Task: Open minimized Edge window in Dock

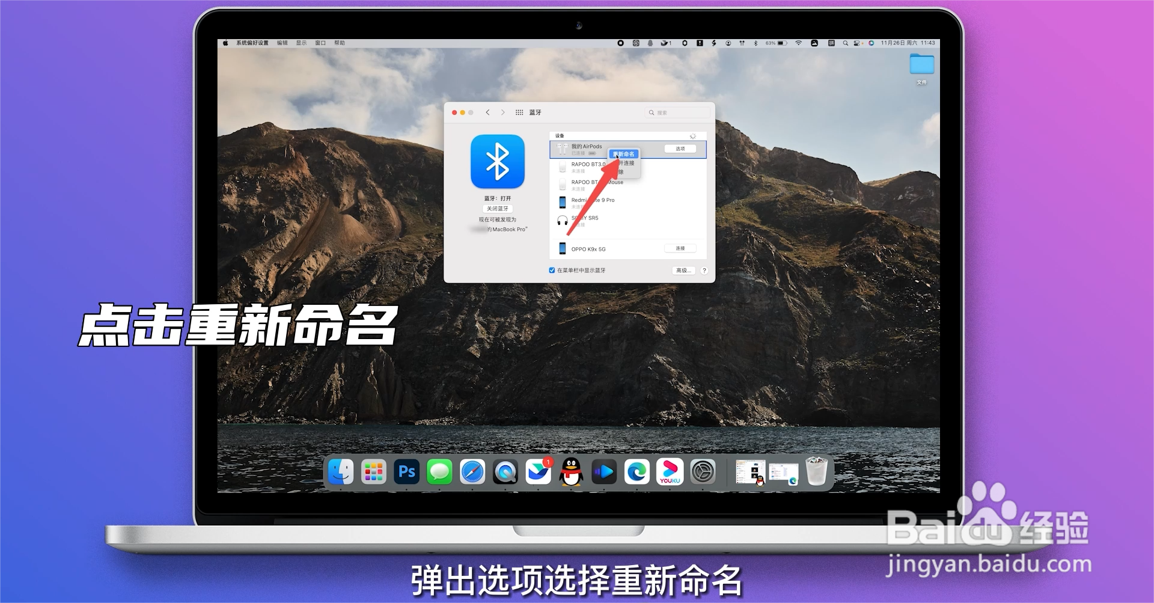Action: [784, 474]
